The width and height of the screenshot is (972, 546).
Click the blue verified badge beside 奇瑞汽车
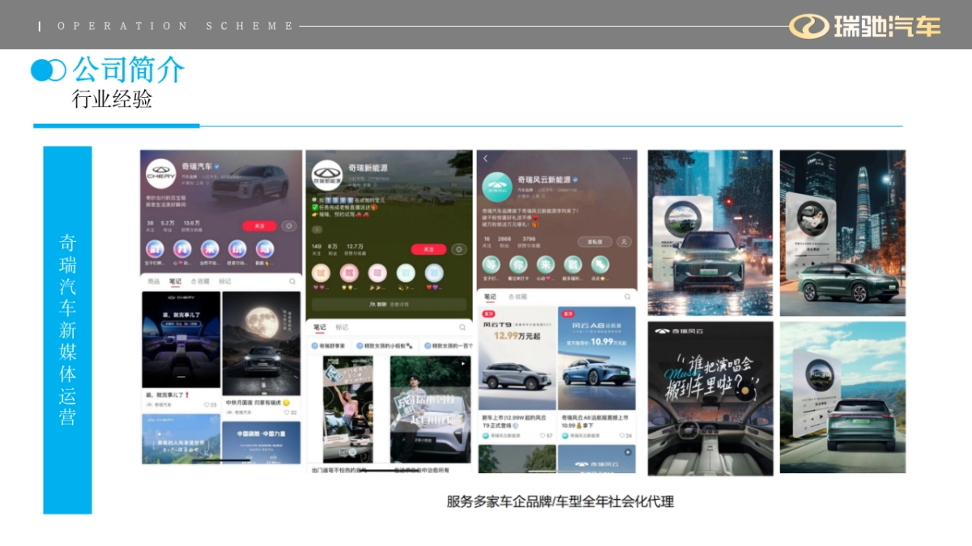[217, 165]
